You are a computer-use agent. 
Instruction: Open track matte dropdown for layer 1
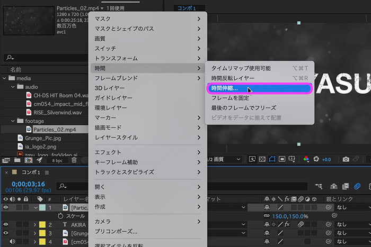pos(227,207)
